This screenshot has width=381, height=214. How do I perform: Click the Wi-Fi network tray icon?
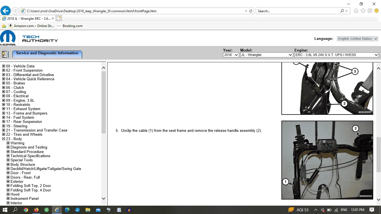tap(336, 210)
